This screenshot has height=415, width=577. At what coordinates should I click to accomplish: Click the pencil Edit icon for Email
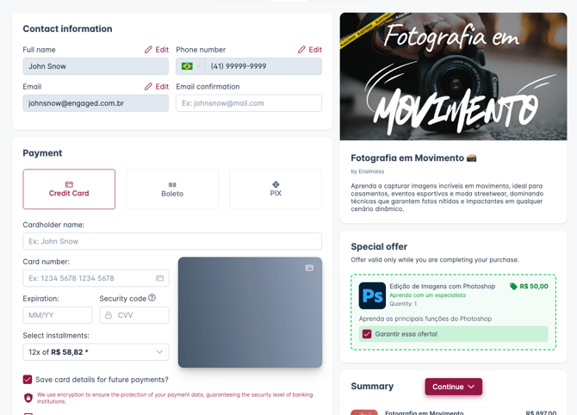pyautogui.click(x=148, y=86)
